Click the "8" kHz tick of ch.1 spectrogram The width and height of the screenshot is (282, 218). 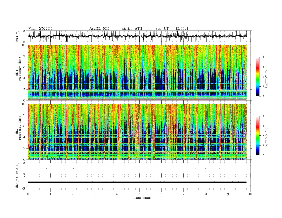25,56
